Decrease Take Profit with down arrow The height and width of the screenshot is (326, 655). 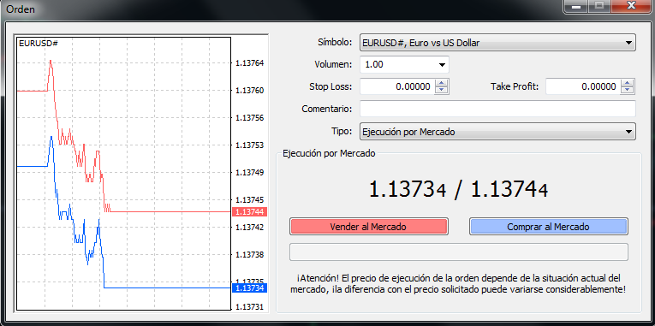(x=628, y=90)
